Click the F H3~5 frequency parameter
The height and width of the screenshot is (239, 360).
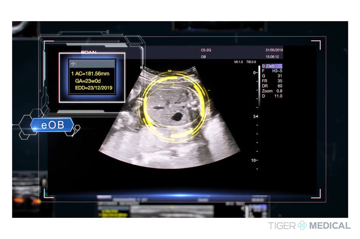272,71
